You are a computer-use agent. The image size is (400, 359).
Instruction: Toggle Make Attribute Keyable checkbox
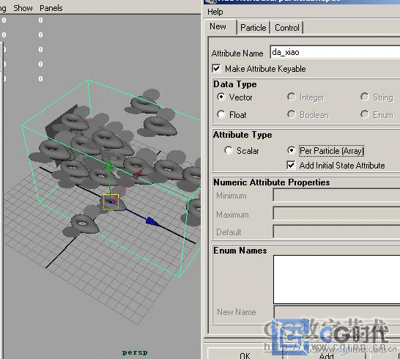click(x=216, y=69)
